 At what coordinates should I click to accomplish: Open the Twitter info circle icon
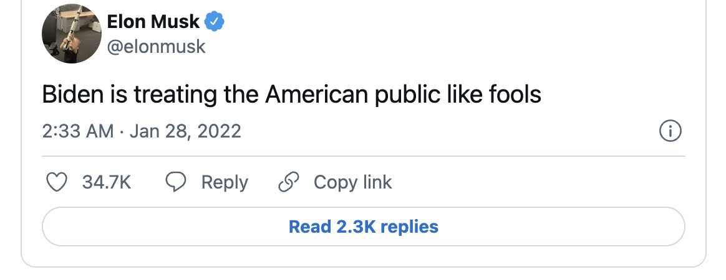point(670,131)
